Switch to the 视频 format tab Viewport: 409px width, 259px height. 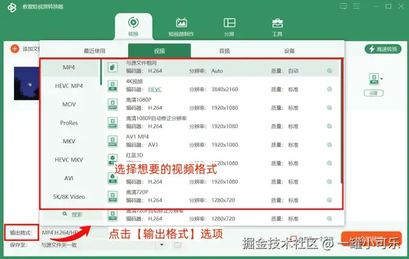pos(160,51)
